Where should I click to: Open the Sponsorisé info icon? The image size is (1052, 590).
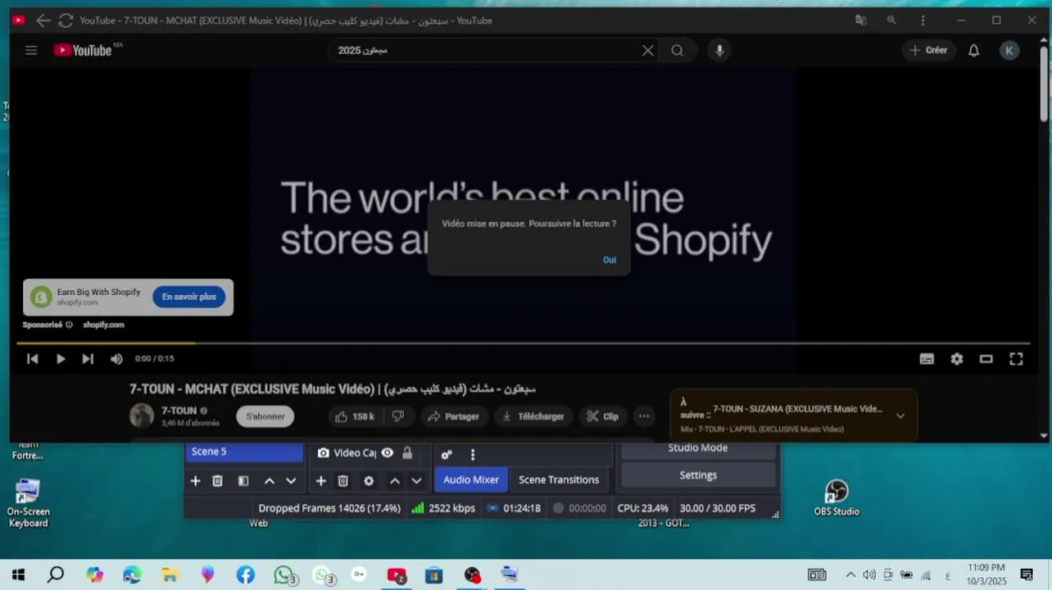(x=69, y=324)
